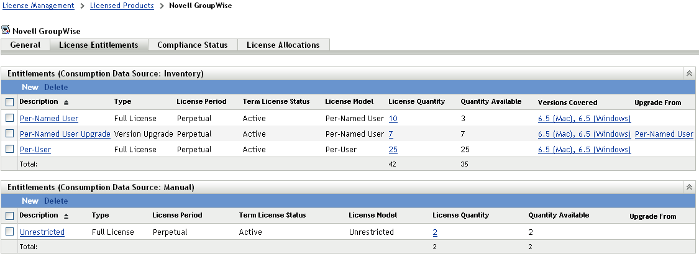699x256 pixels.
Task: Click the Novell GroupWise product icon
Action: click(6, 30)
